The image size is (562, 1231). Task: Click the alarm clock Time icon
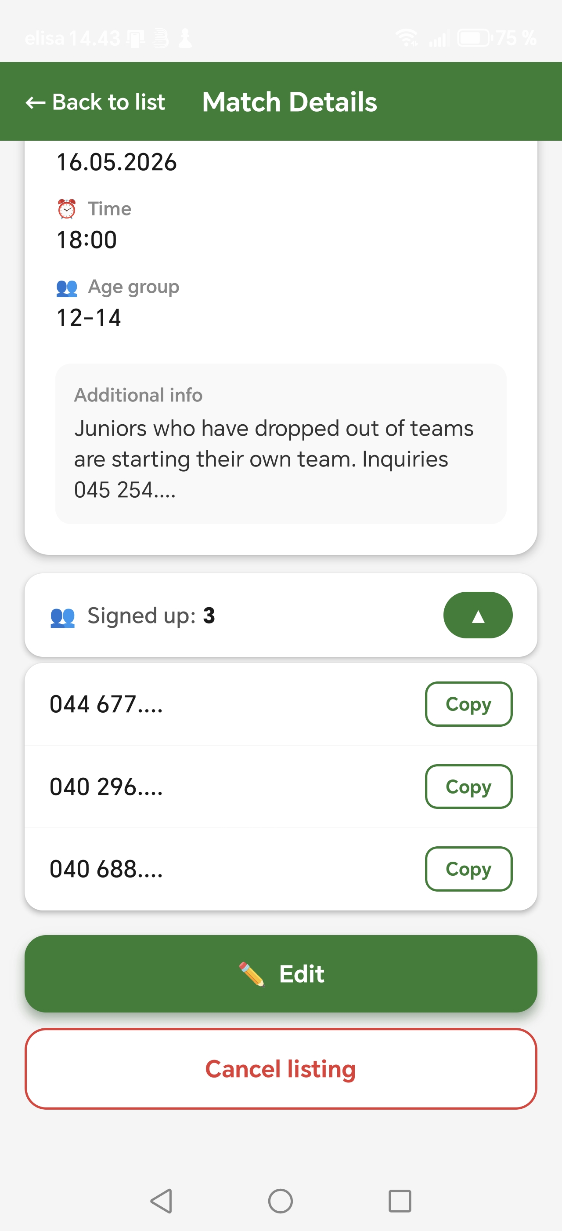[67, 209]
